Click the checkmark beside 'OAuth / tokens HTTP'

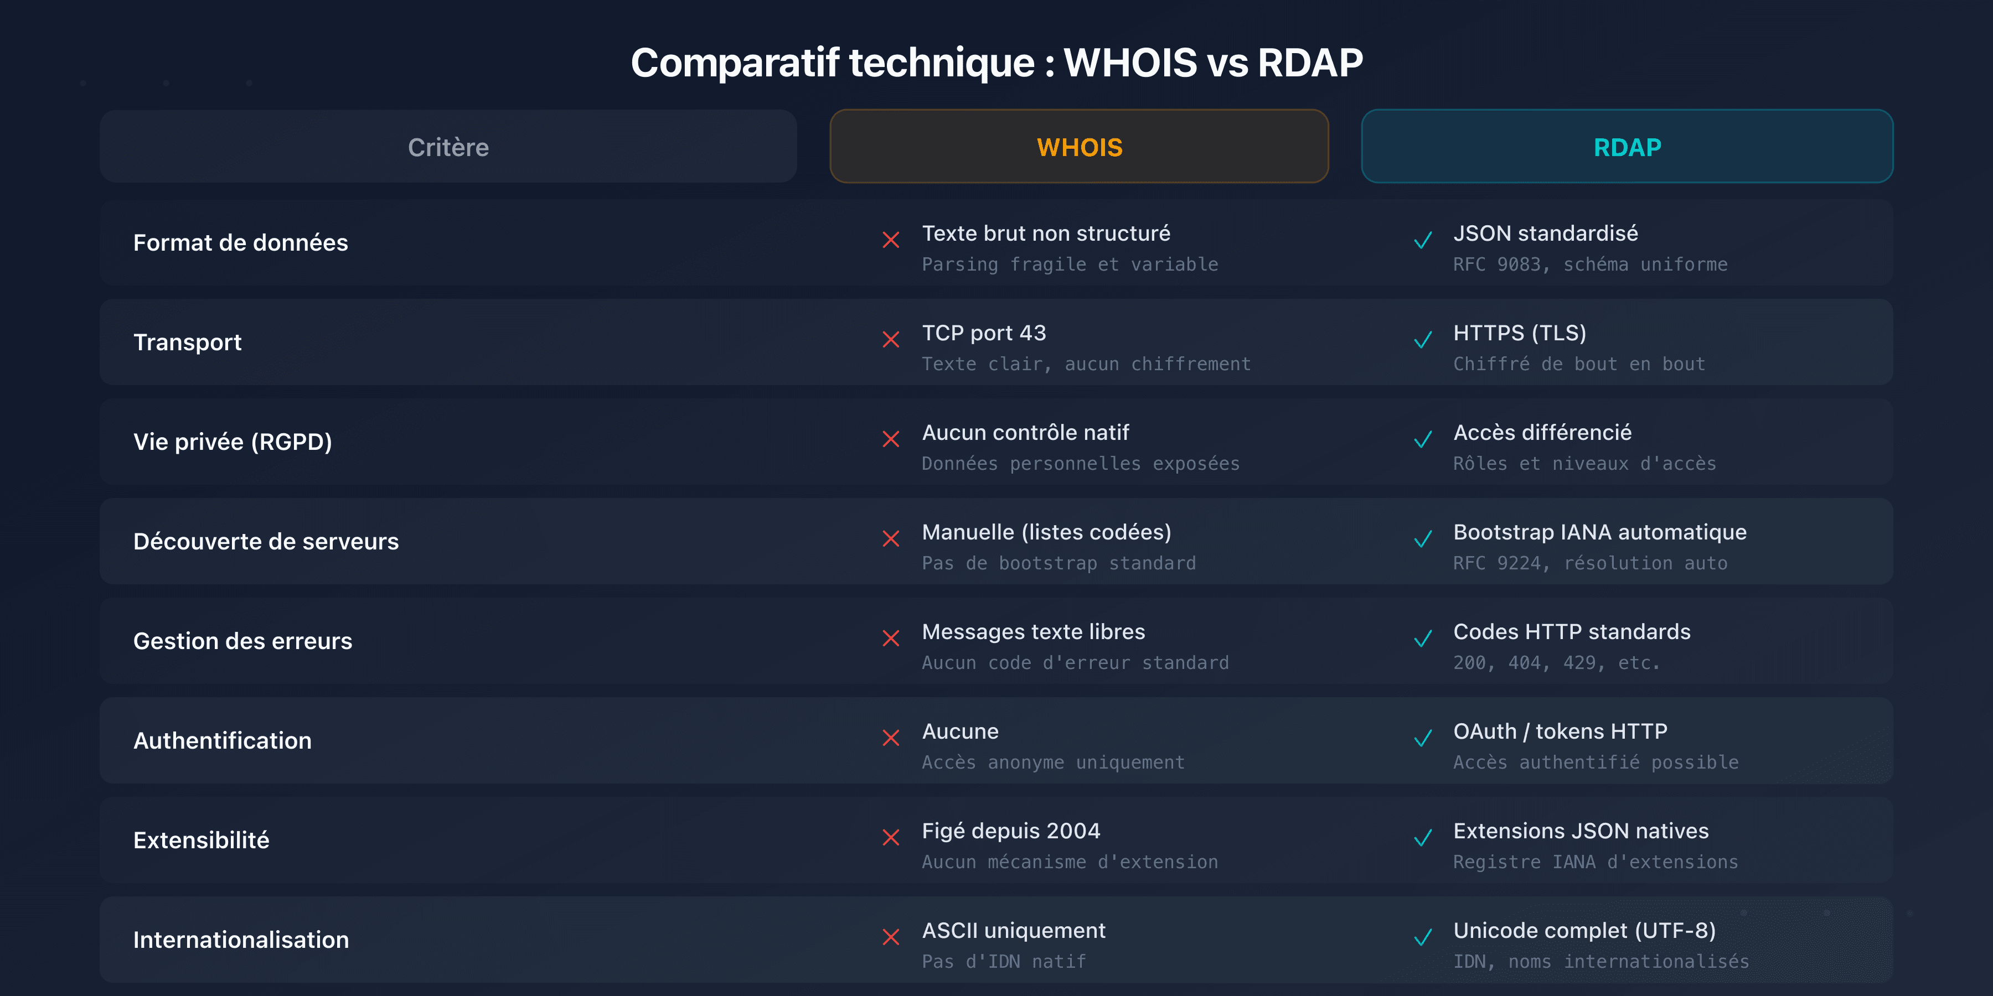(x=1422, y=739)
